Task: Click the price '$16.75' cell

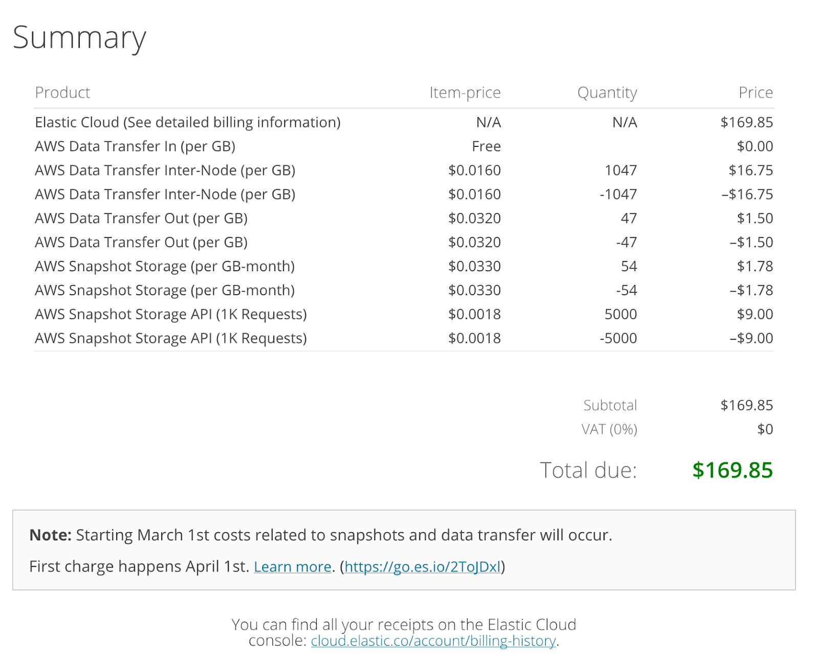Action: coord(751,170)
